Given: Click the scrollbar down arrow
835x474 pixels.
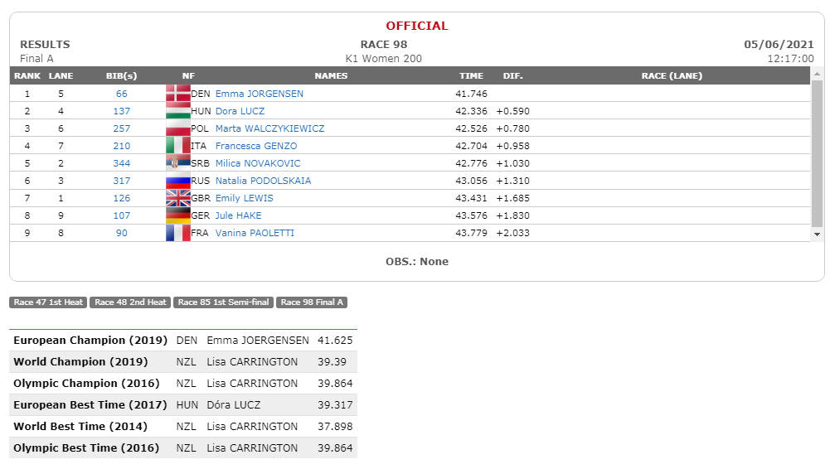Looking at the screenshot, I should [x=817, y=235].
